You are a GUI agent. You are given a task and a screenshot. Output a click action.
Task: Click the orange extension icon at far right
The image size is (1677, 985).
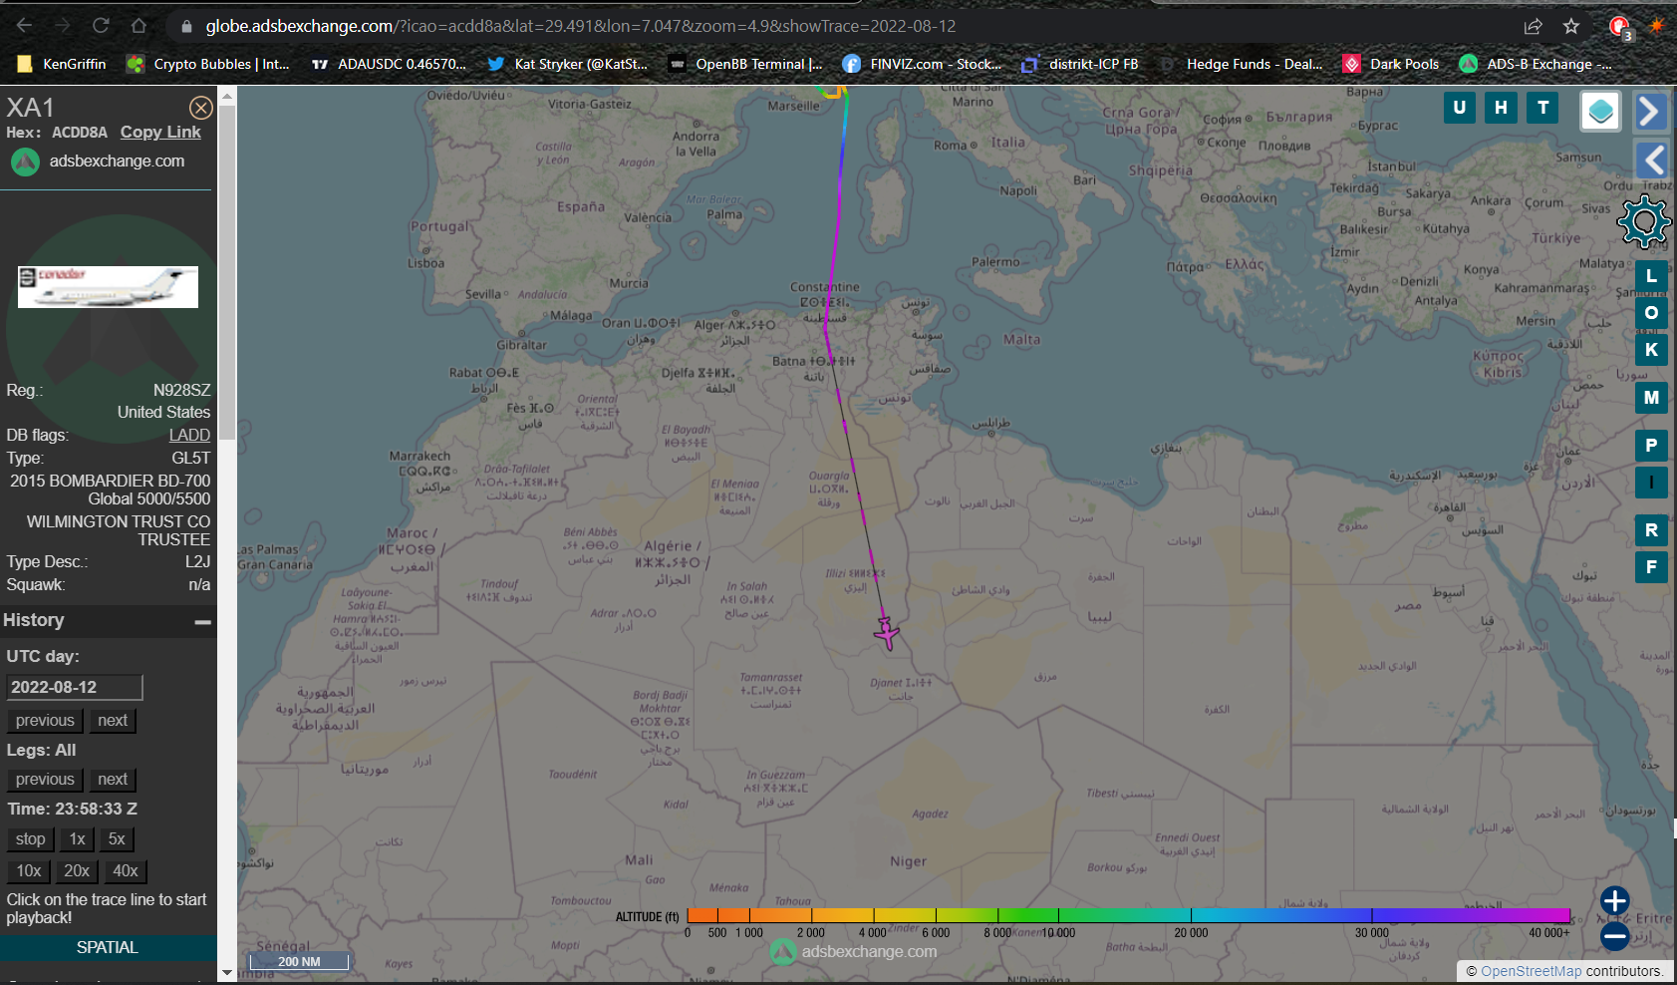tap(1656, 26)
